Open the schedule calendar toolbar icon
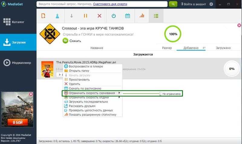Screen dimensions: 242x144 (127, 16)
